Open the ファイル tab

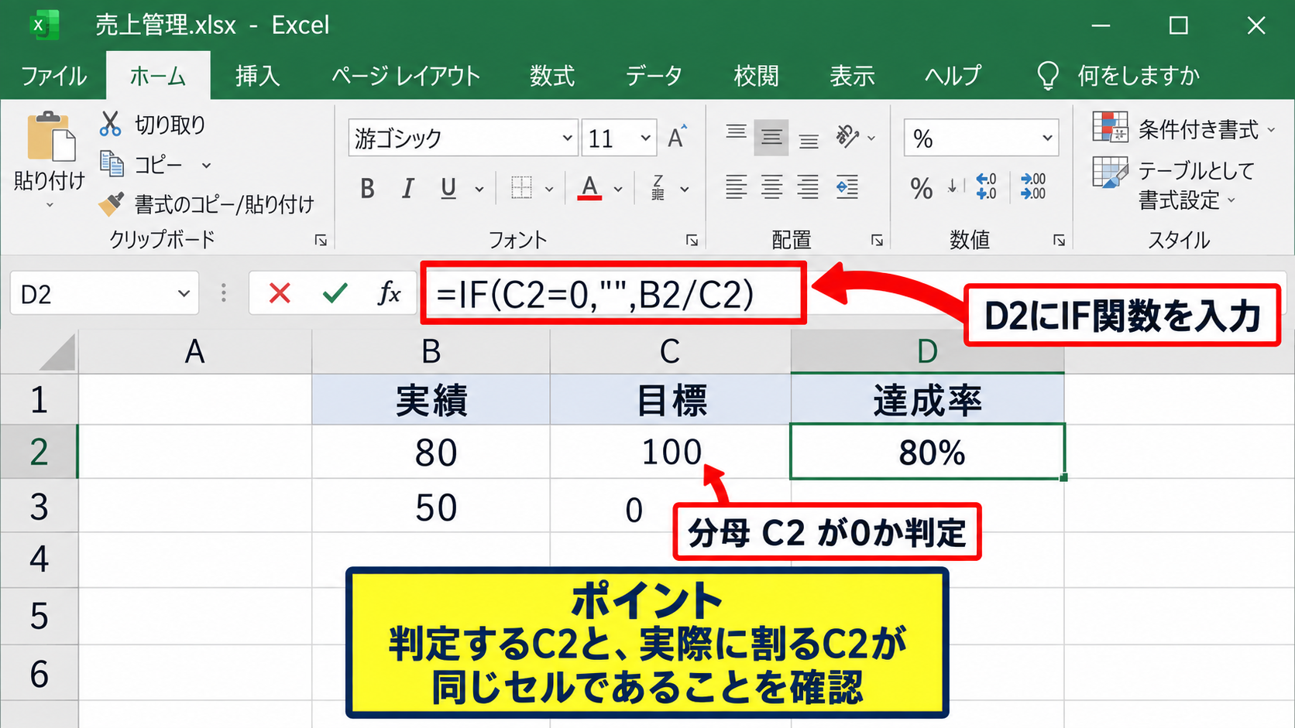point(53,75)
